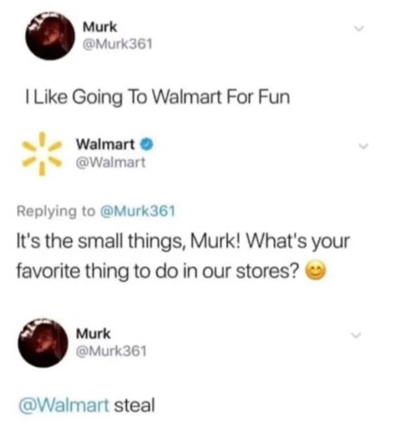393x437 pixels.
Task: Click the @Walmart mention before steal
Action: [x=64, y=406]
